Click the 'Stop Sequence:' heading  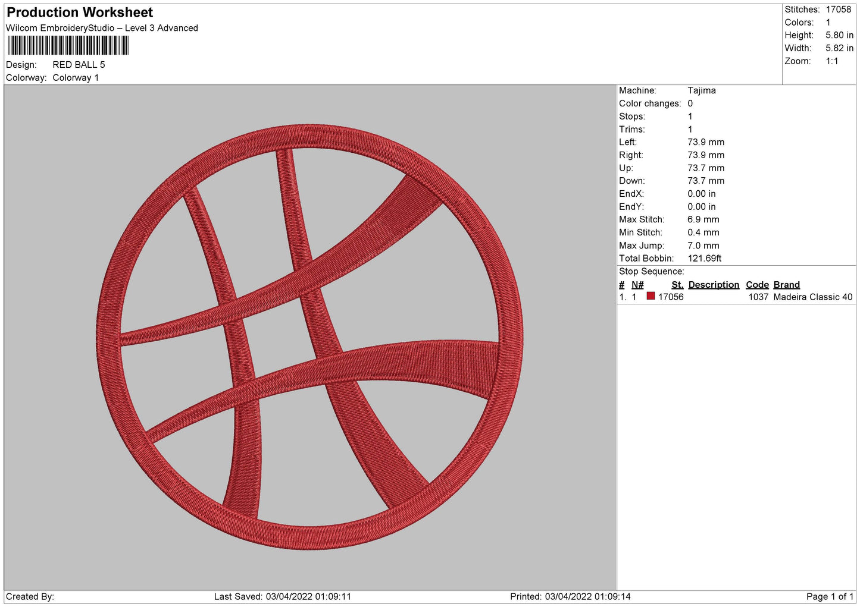(x=652, y=272)
